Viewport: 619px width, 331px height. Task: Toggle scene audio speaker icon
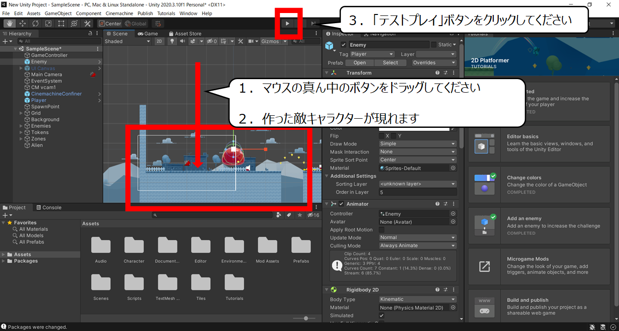(182, 41)
